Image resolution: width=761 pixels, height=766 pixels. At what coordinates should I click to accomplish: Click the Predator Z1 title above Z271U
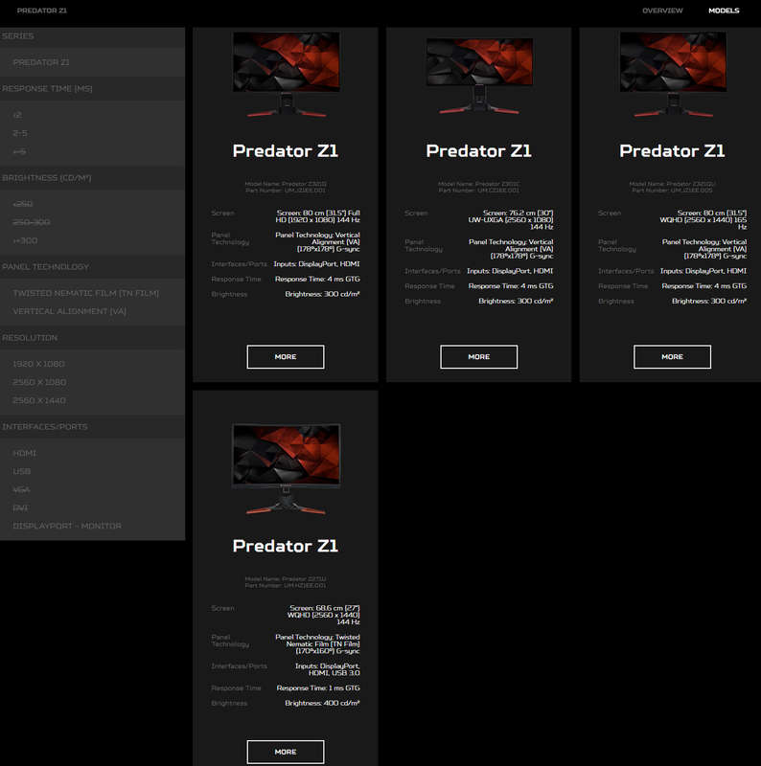pos(285,546)
